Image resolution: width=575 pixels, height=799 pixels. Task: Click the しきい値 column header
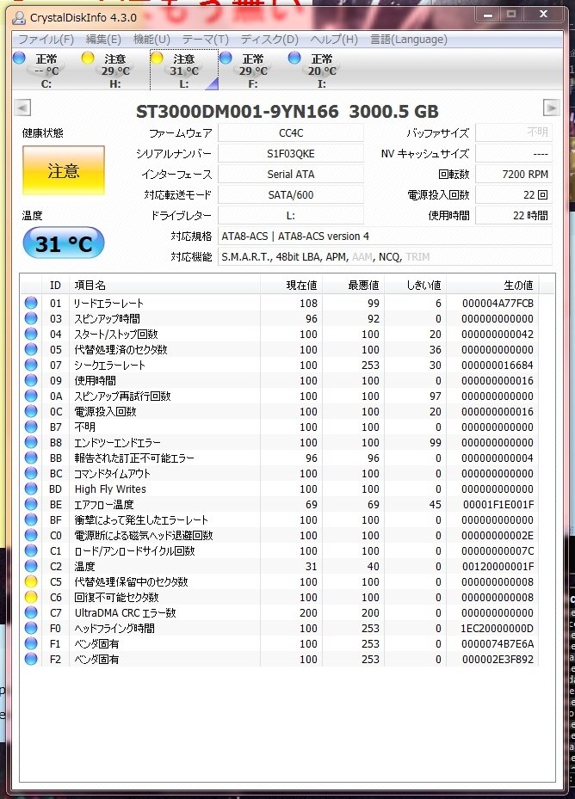(x=415, y=286)
